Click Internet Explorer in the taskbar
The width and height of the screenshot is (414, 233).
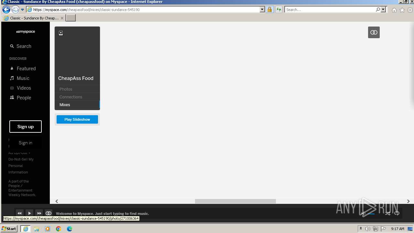pos(26,229)
